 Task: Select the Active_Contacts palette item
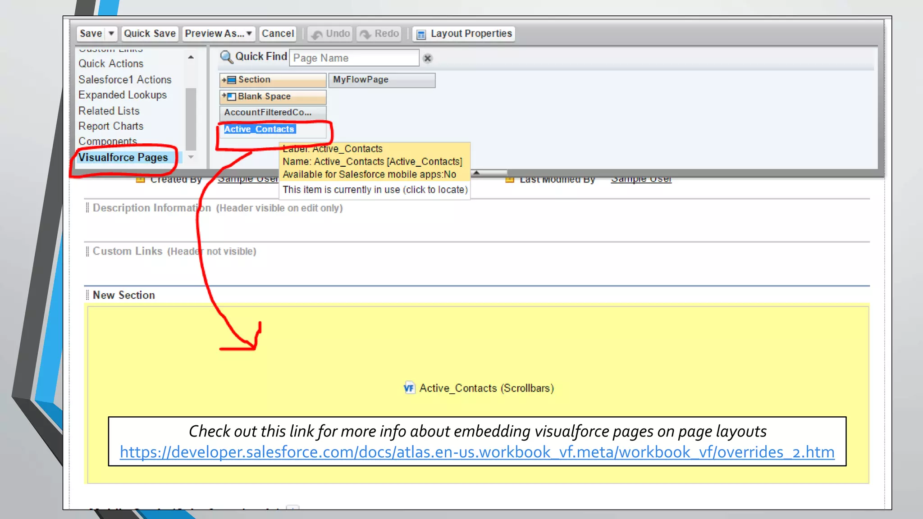tap(273, 129)
